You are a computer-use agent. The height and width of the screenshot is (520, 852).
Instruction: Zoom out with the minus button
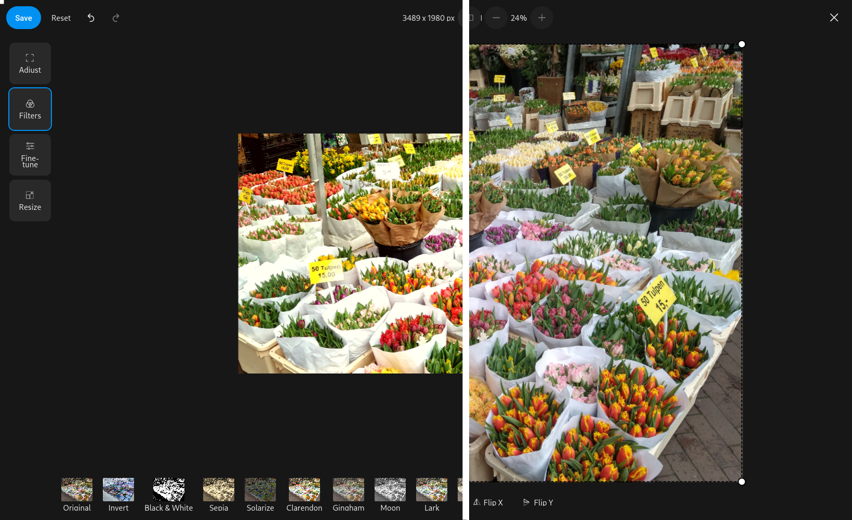pos(496,18)
